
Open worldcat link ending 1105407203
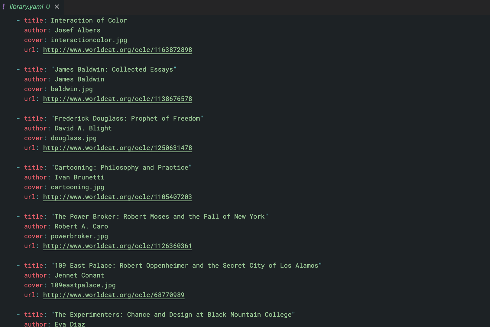117,197
